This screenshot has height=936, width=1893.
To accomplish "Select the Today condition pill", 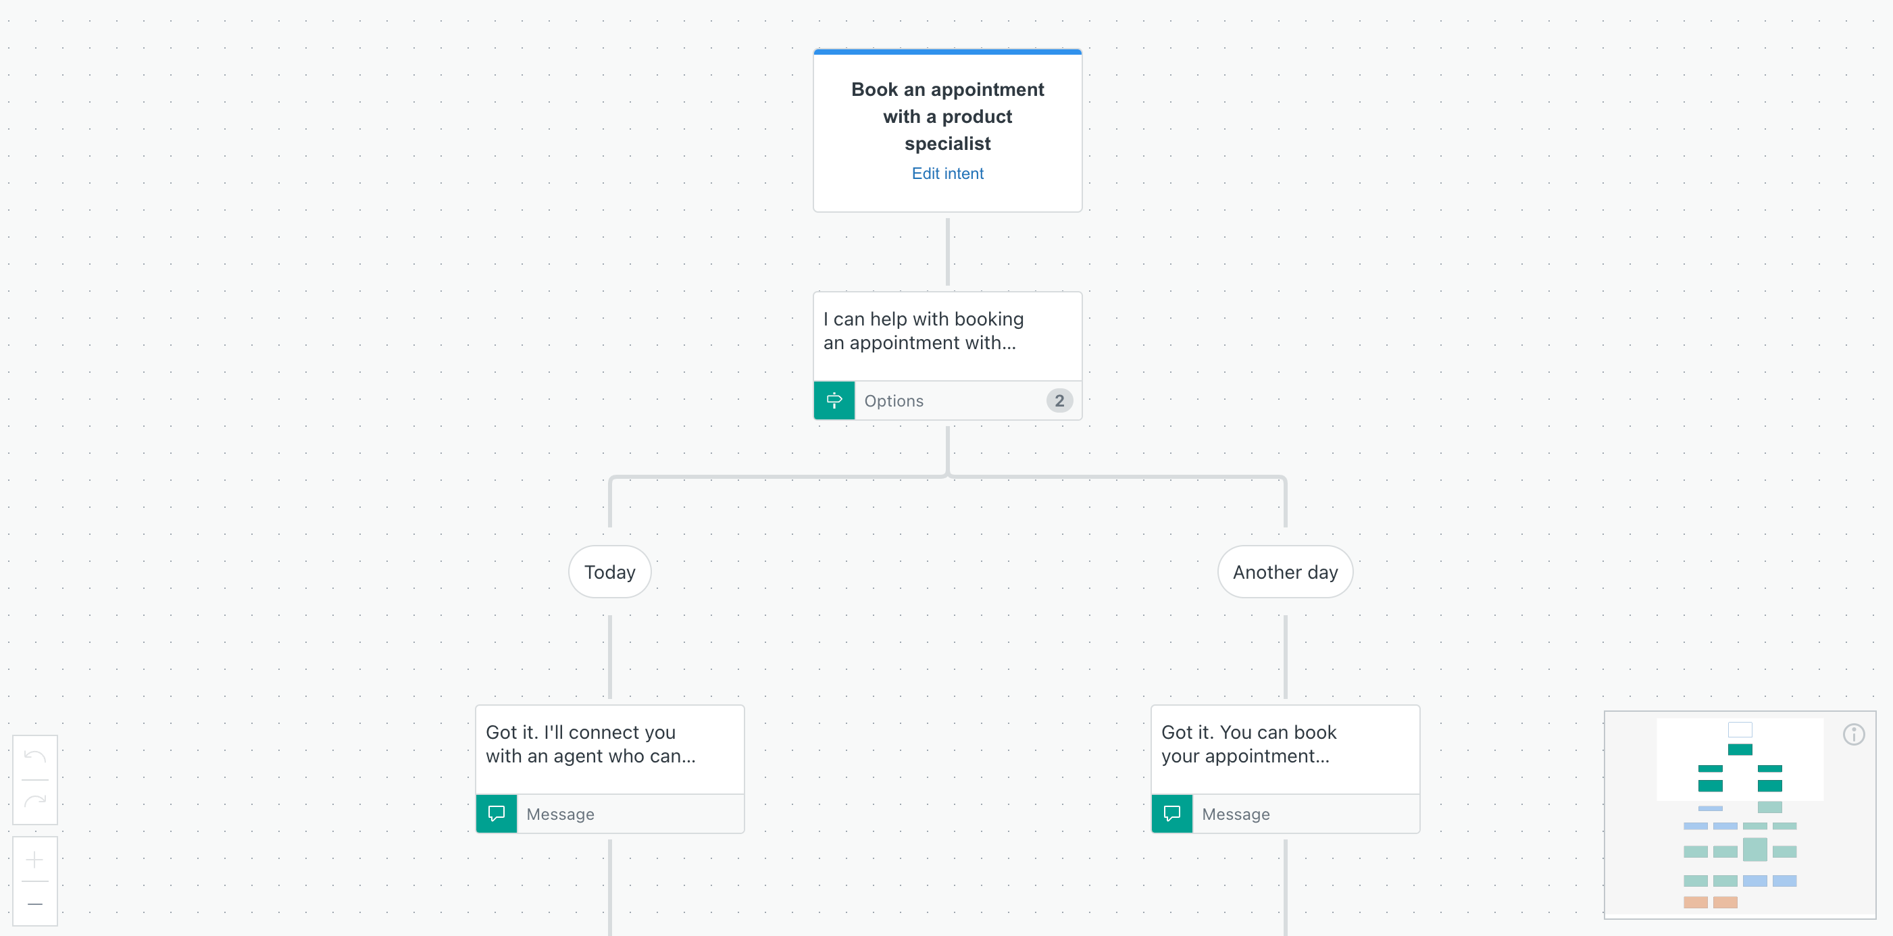I will tap(609, 571).
